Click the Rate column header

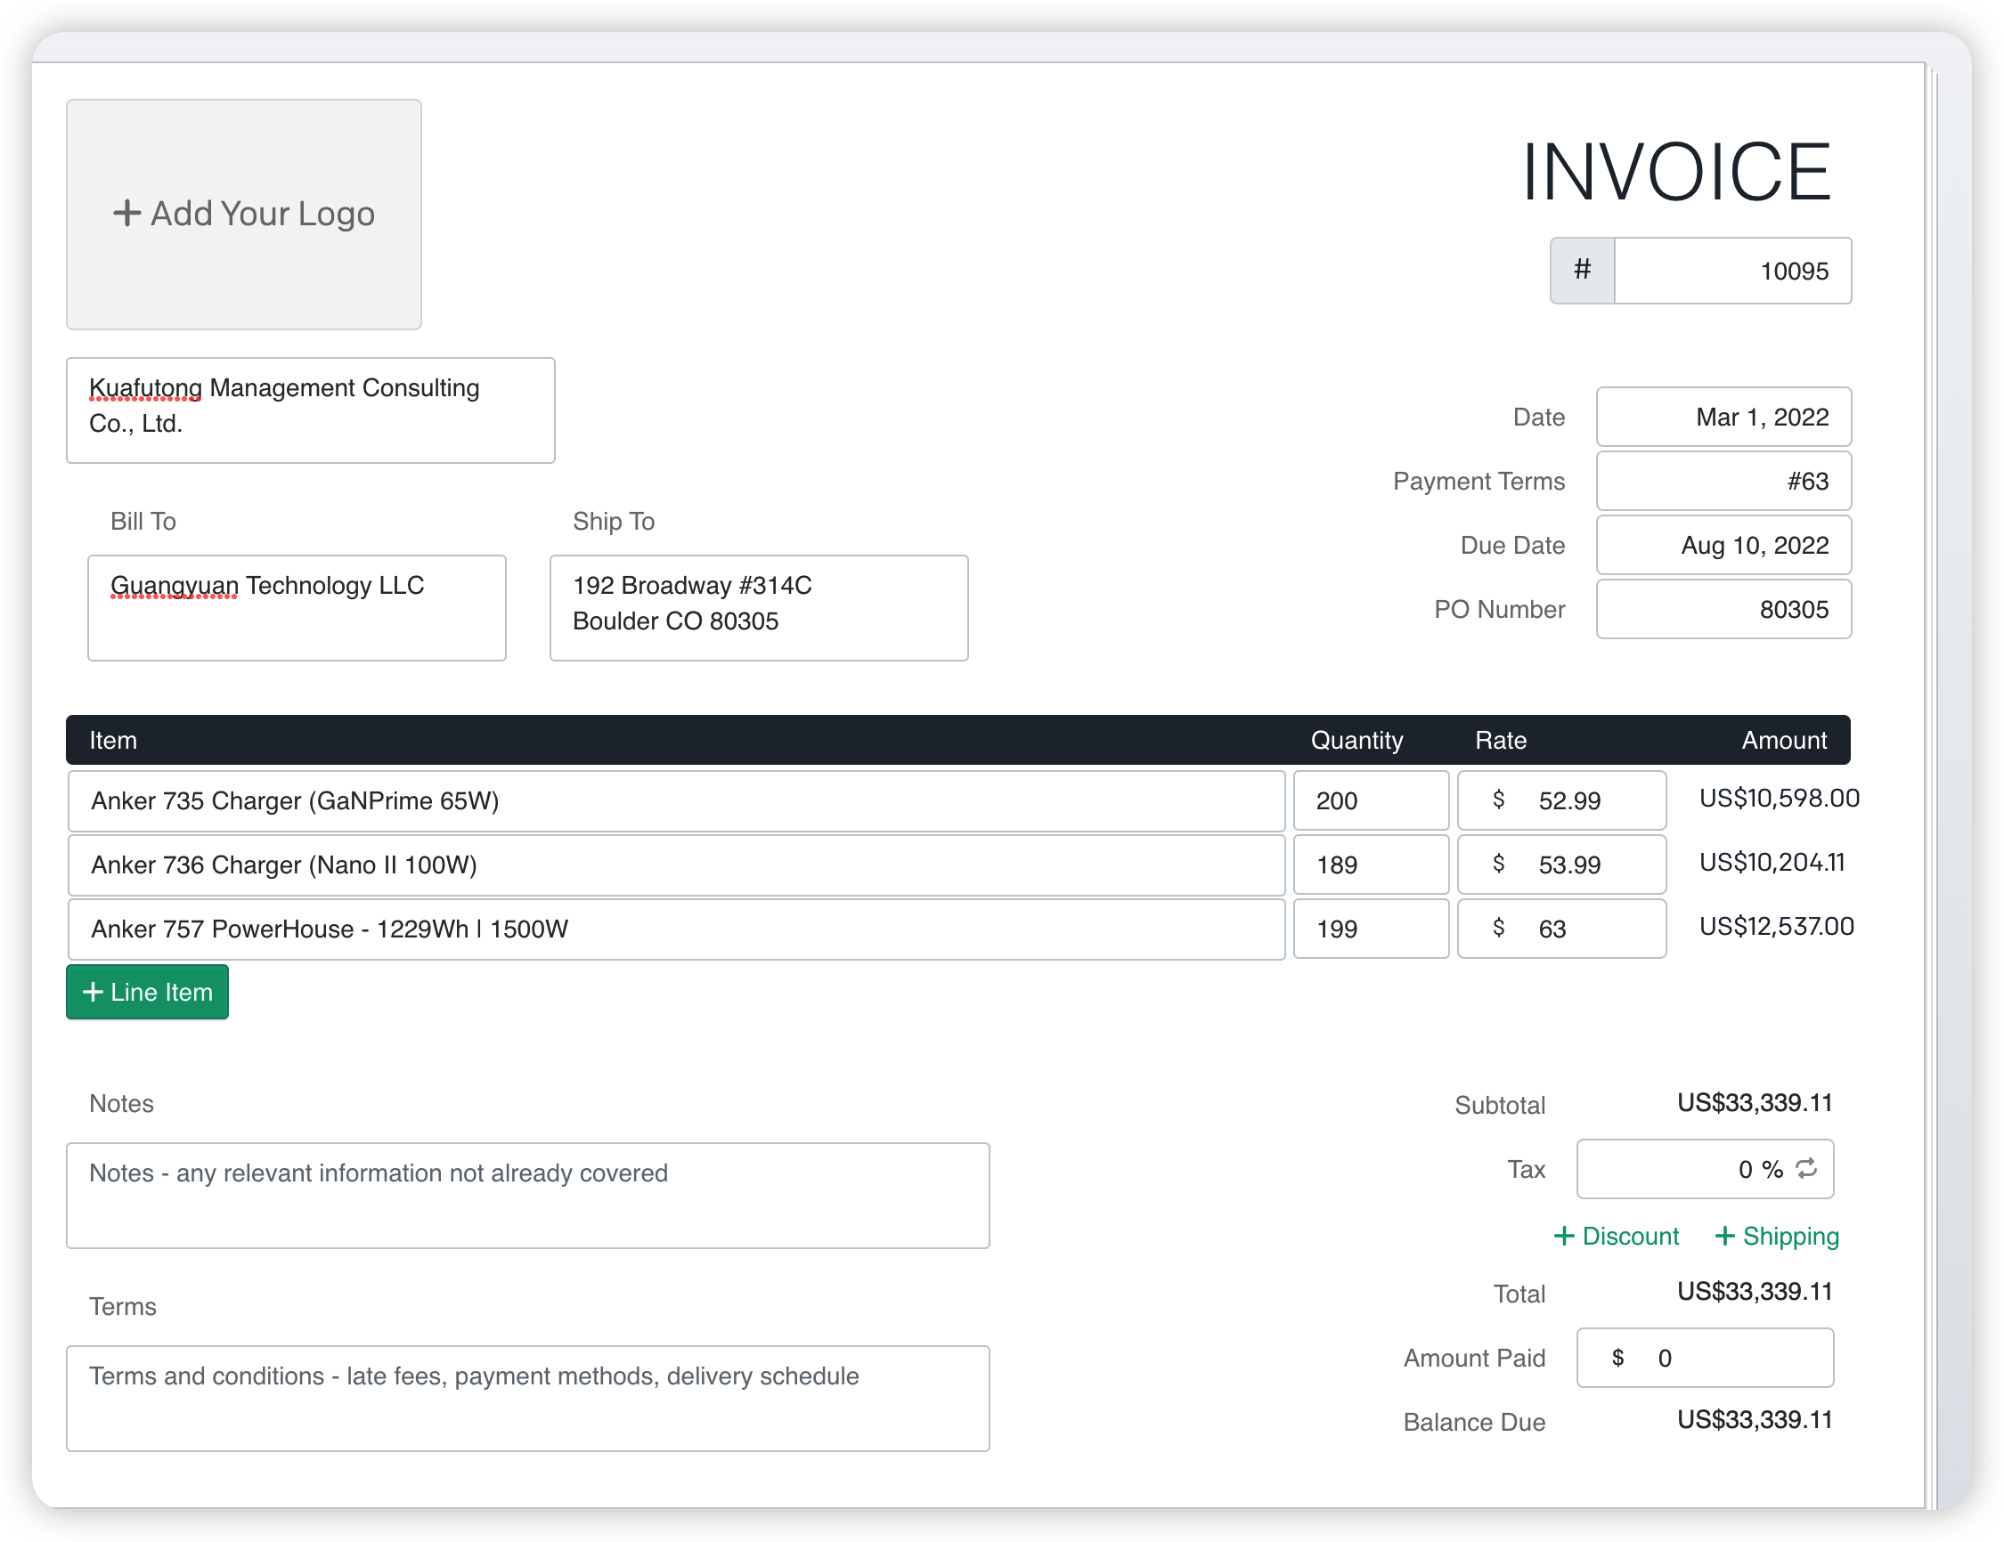coord(1500,740)
